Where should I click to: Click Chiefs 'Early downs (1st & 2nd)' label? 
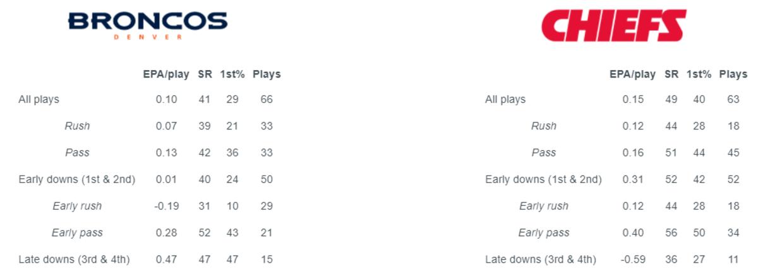543,179
